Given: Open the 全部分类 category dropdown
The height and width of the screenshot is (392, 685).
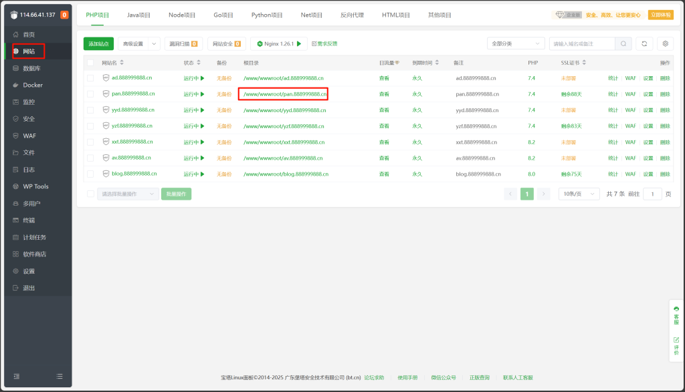Looking at the screenshot, I should tap(515, 43).
